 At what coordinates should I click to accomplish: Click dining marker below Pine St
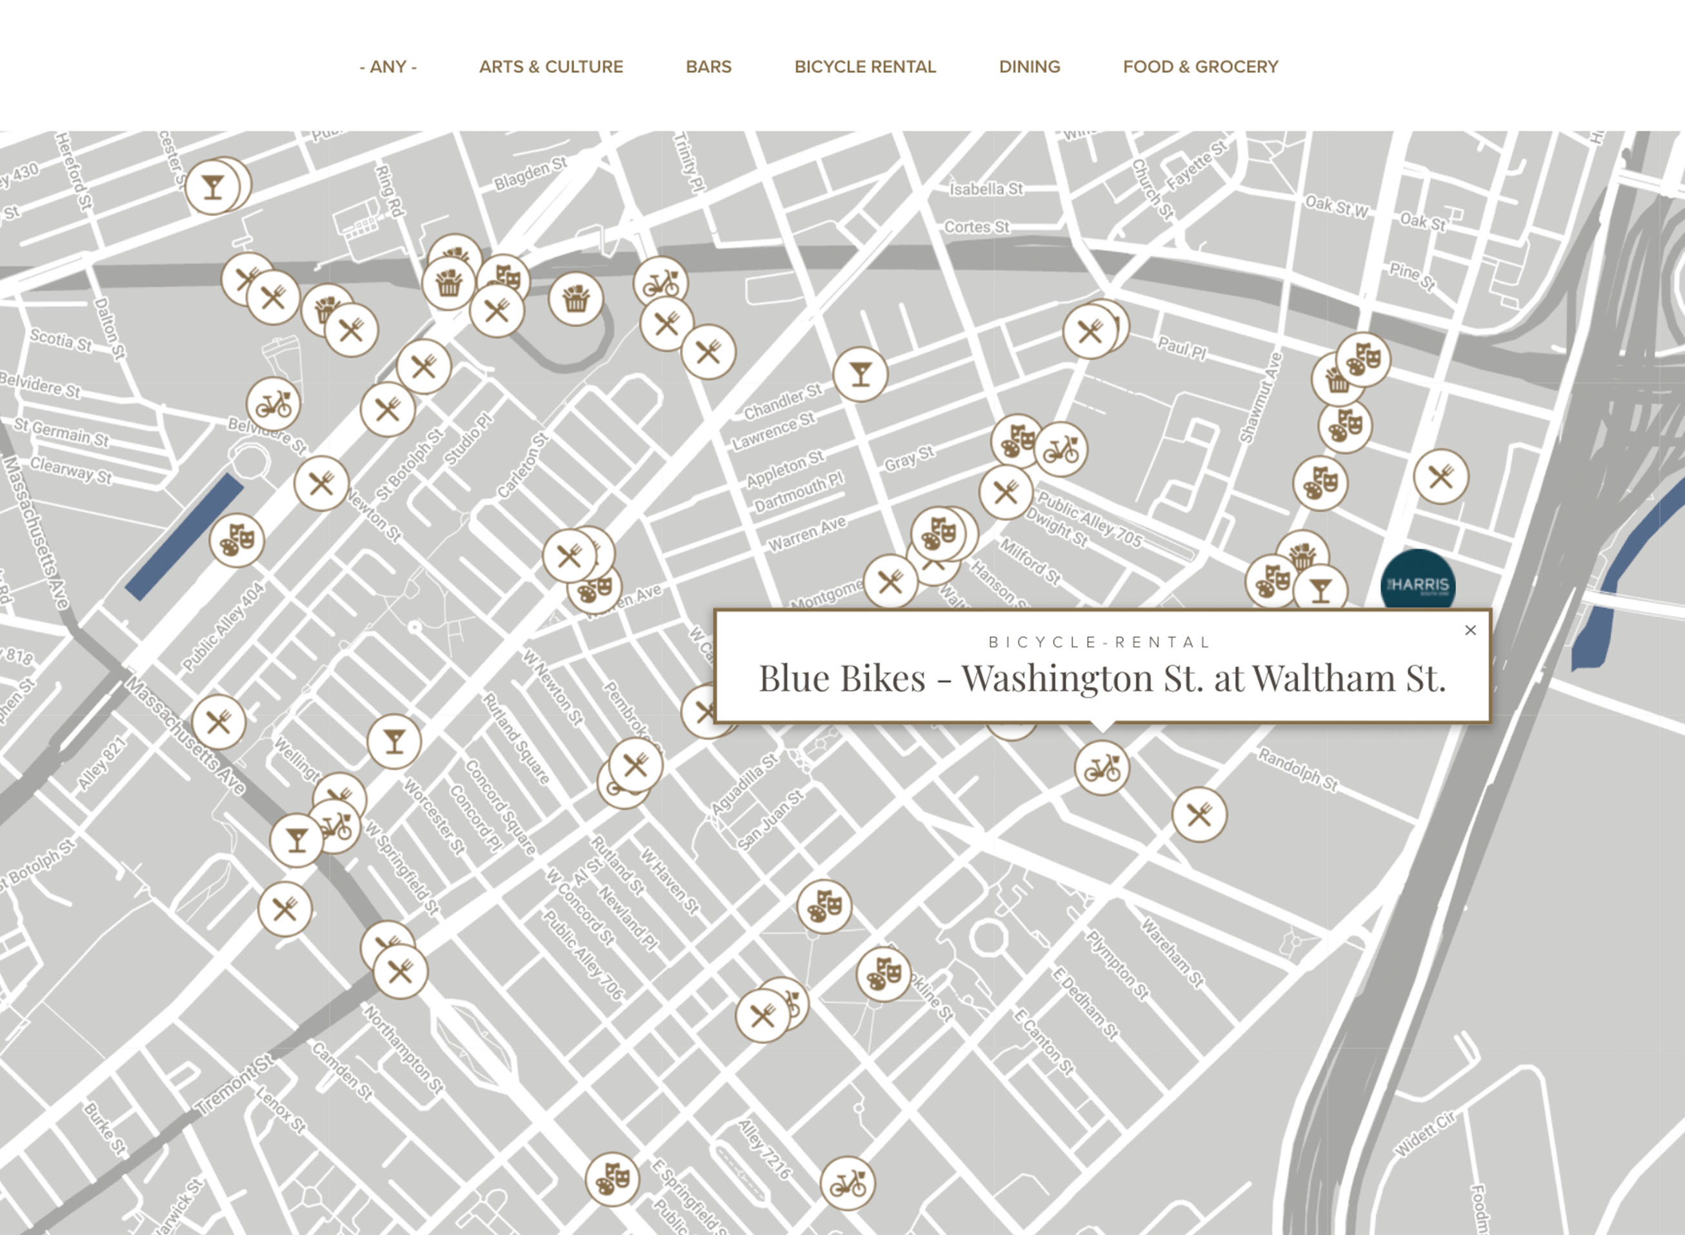pos(1441,476)
